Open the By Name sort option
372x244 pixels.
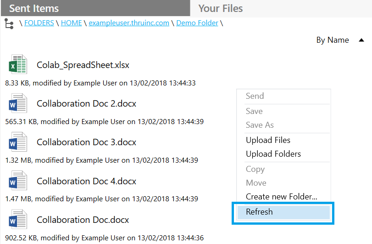click(x=333, y=40)
